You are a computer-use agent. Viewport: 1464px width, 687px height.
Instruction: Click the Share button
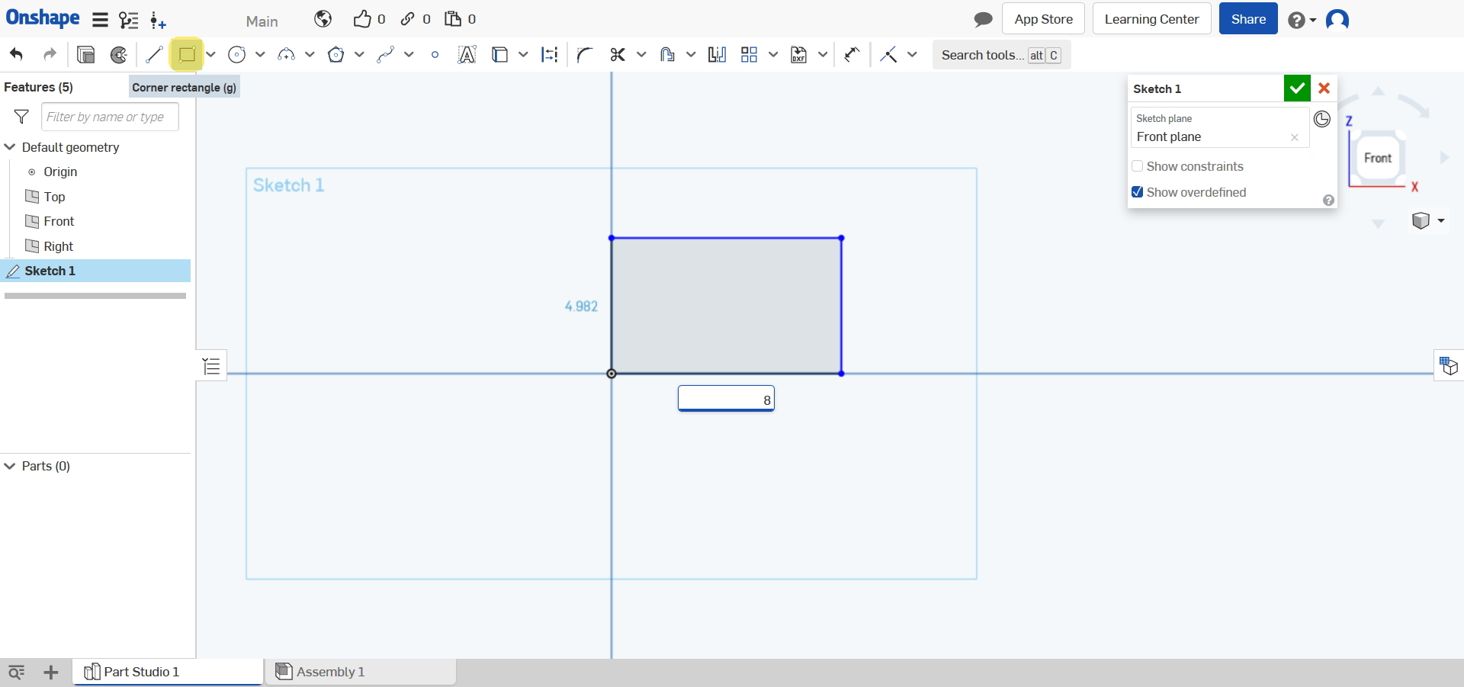pos(1247,19)
